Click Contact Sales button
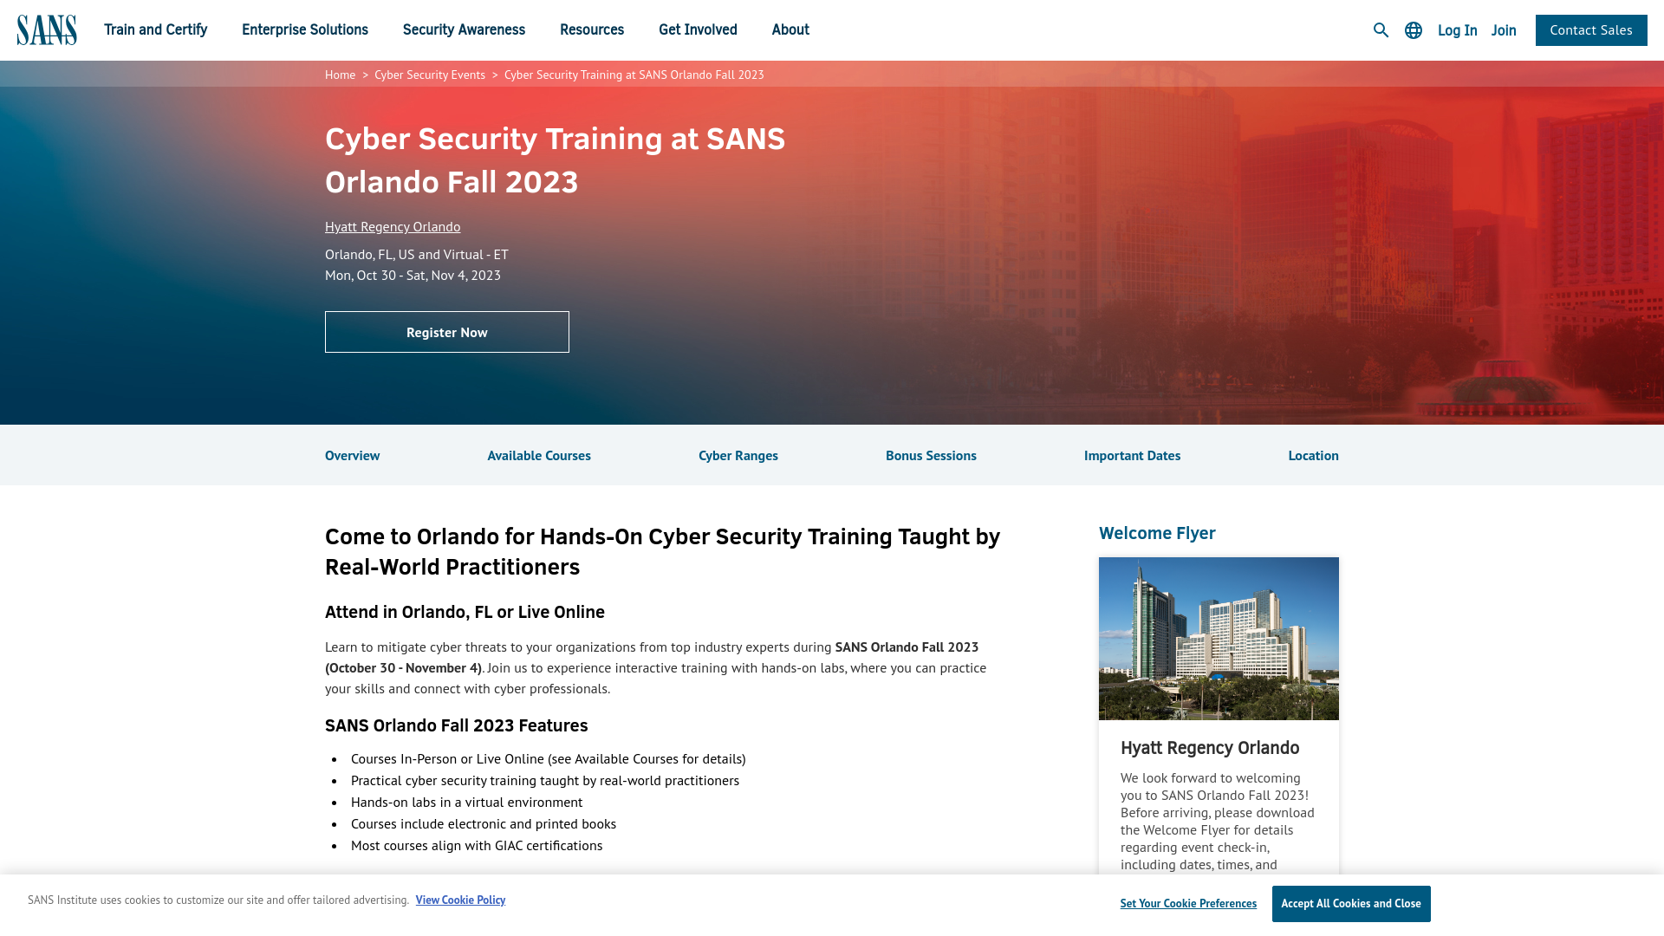 pos(1591,30)
